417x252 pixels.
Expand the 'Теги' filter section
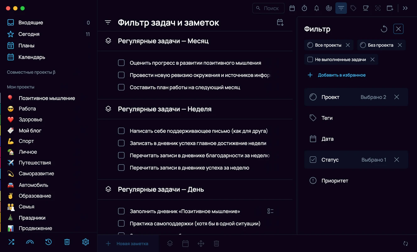pos(356,118)
